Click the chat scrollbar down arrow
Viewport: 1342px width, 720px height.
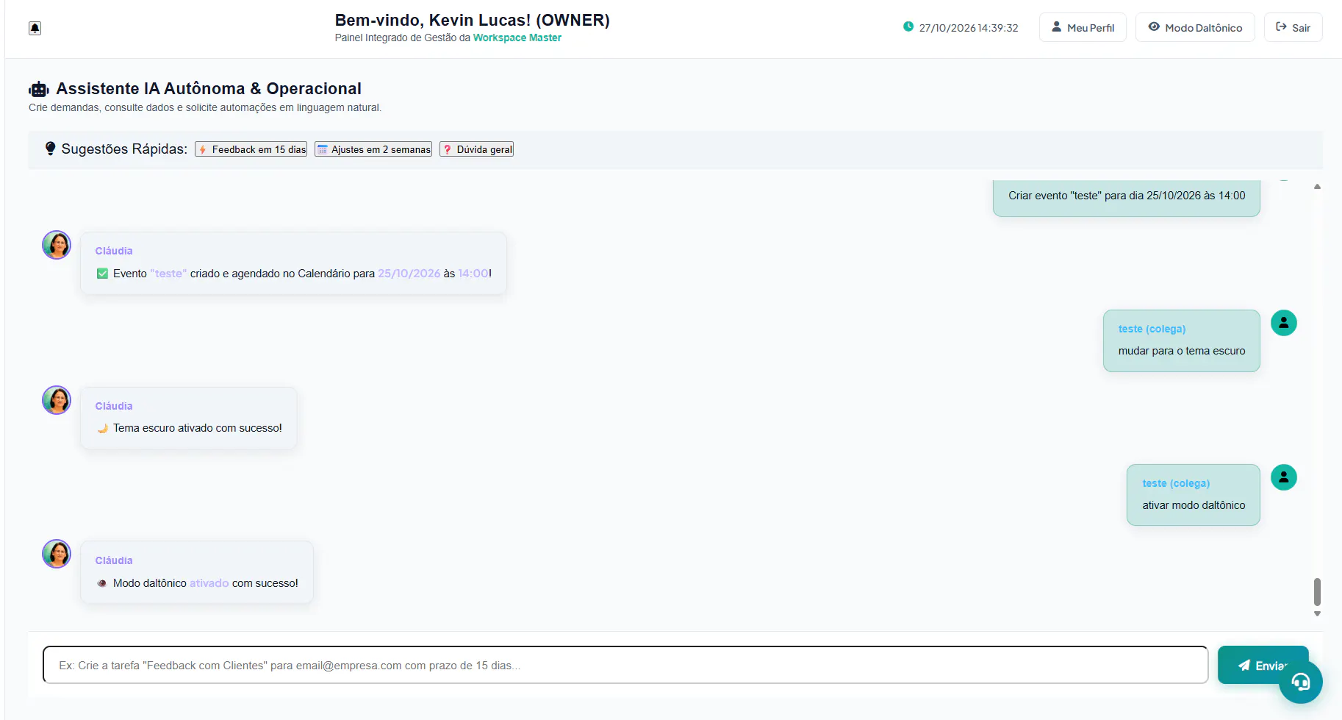click(x=1317, y=613)
